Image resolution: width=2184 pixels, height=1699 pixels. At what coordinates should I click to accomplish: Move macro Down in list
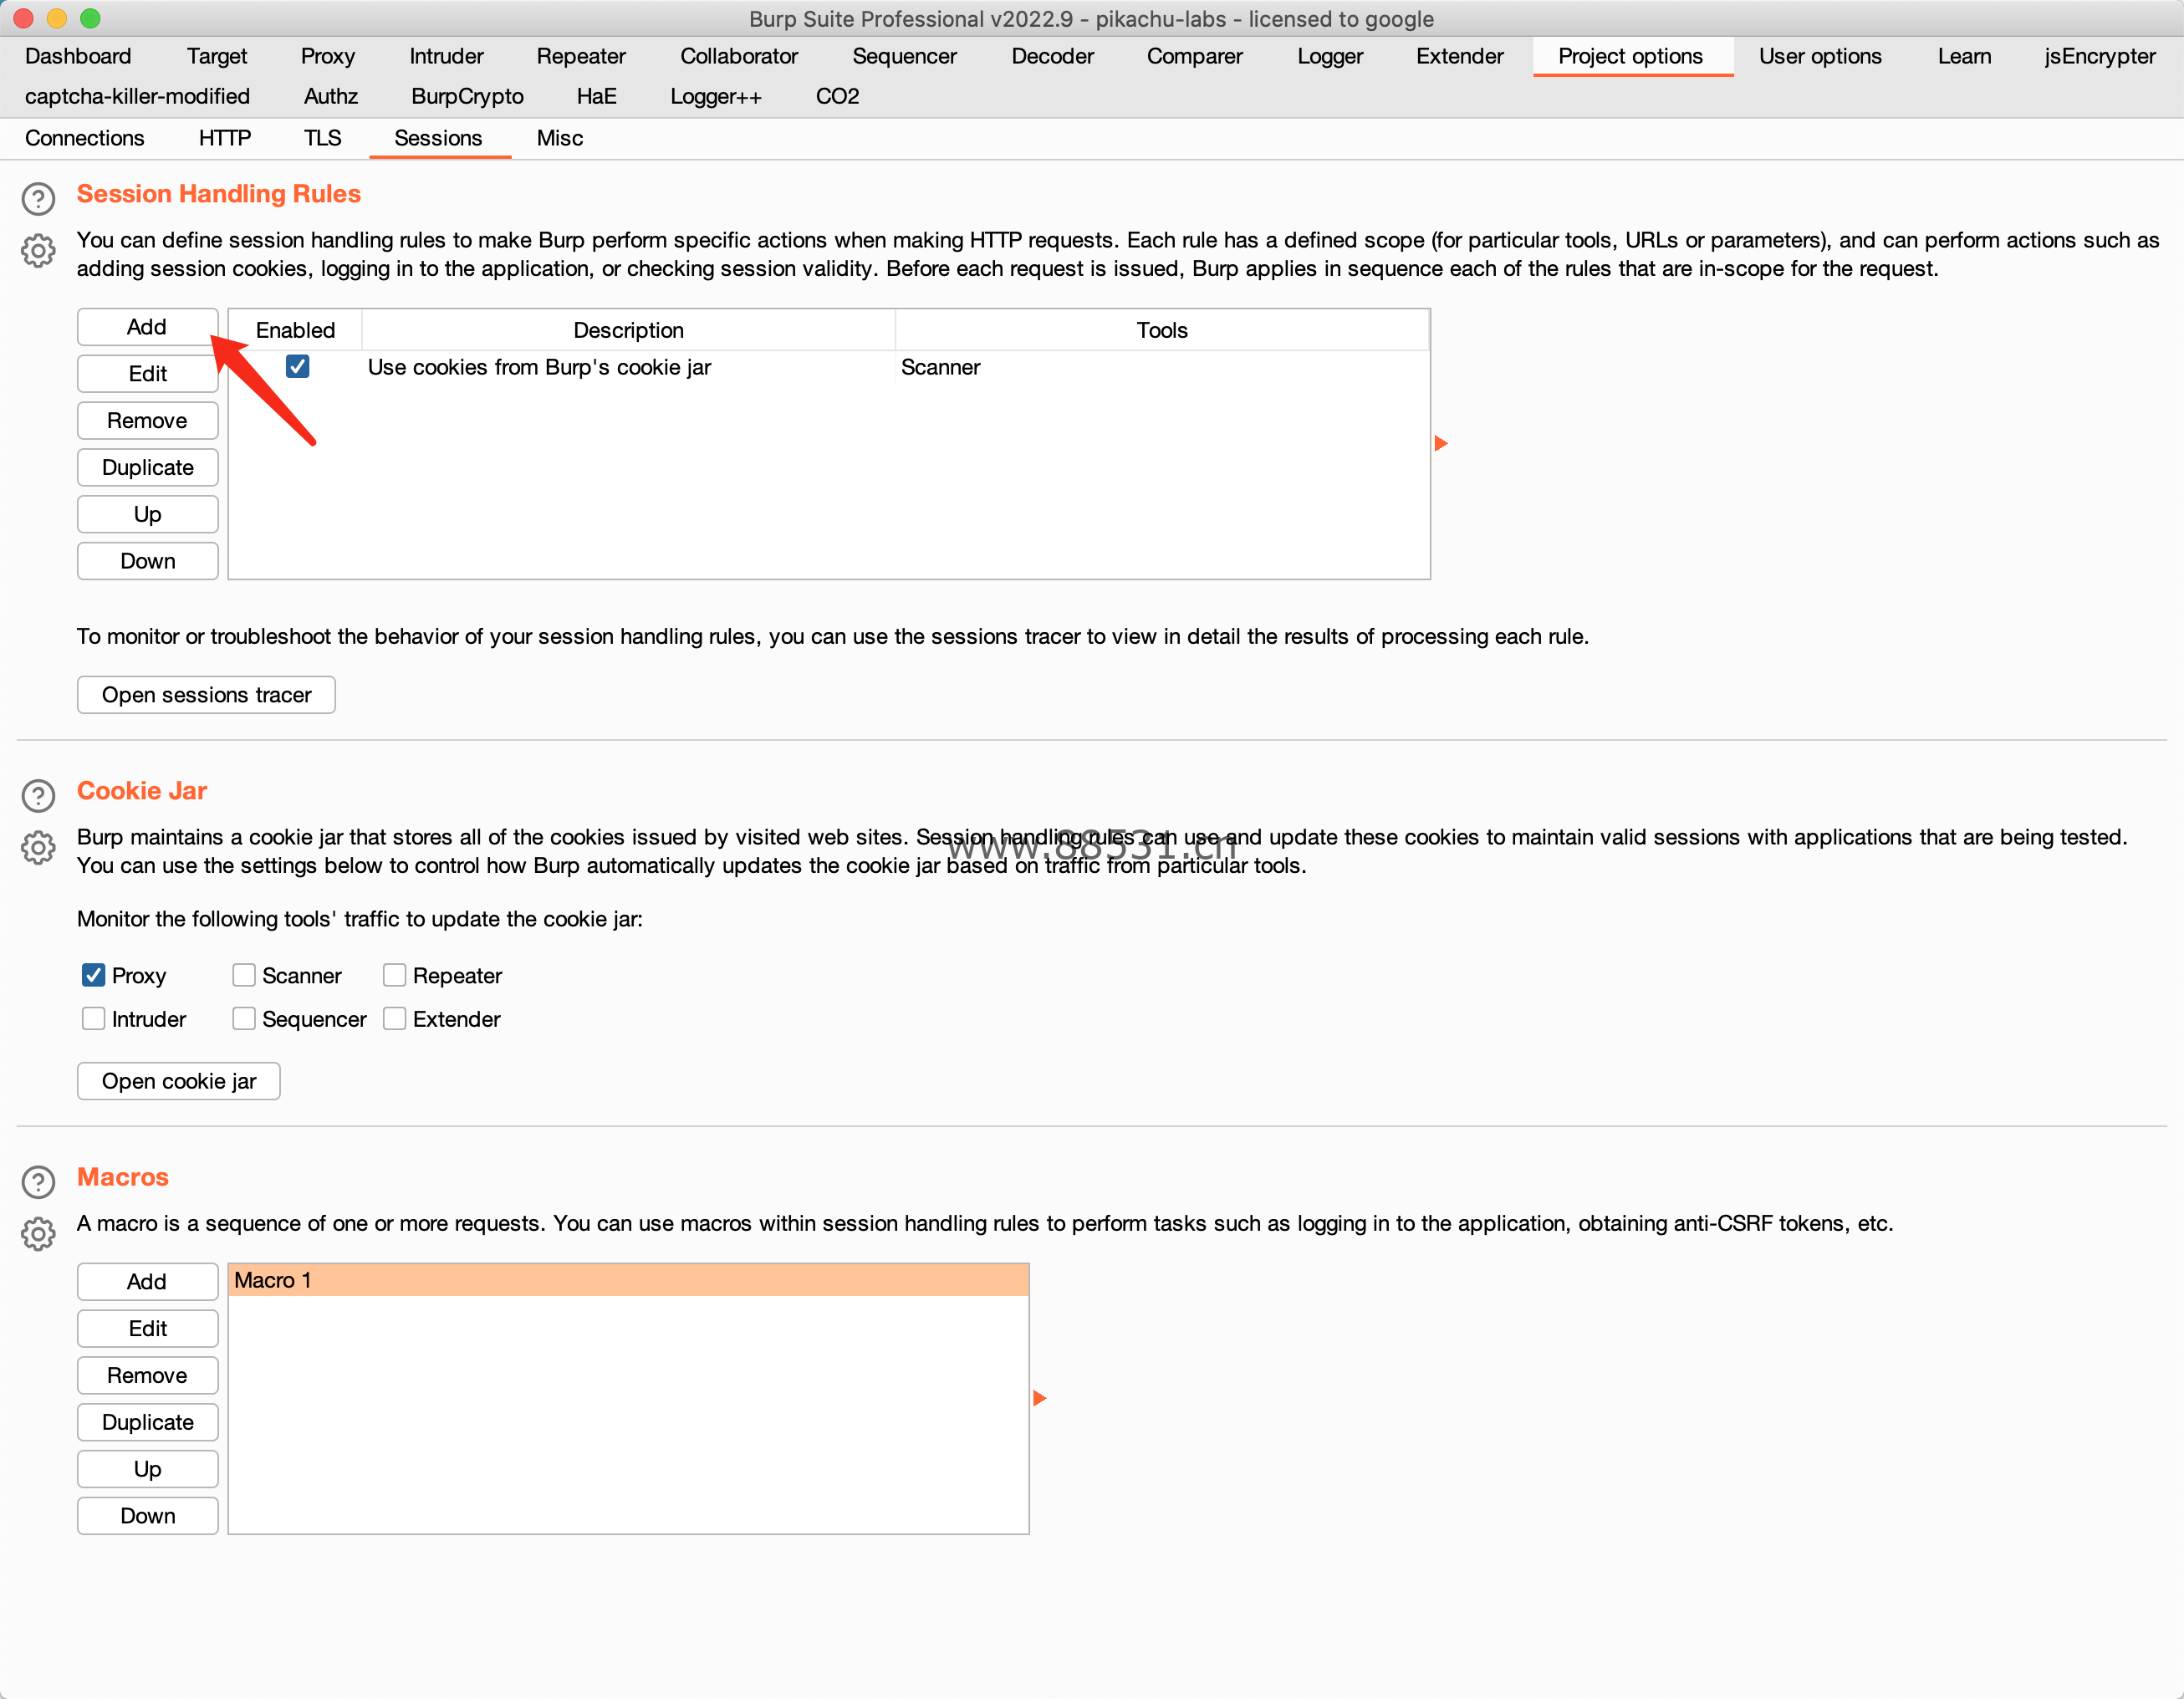coord(147,1516)
